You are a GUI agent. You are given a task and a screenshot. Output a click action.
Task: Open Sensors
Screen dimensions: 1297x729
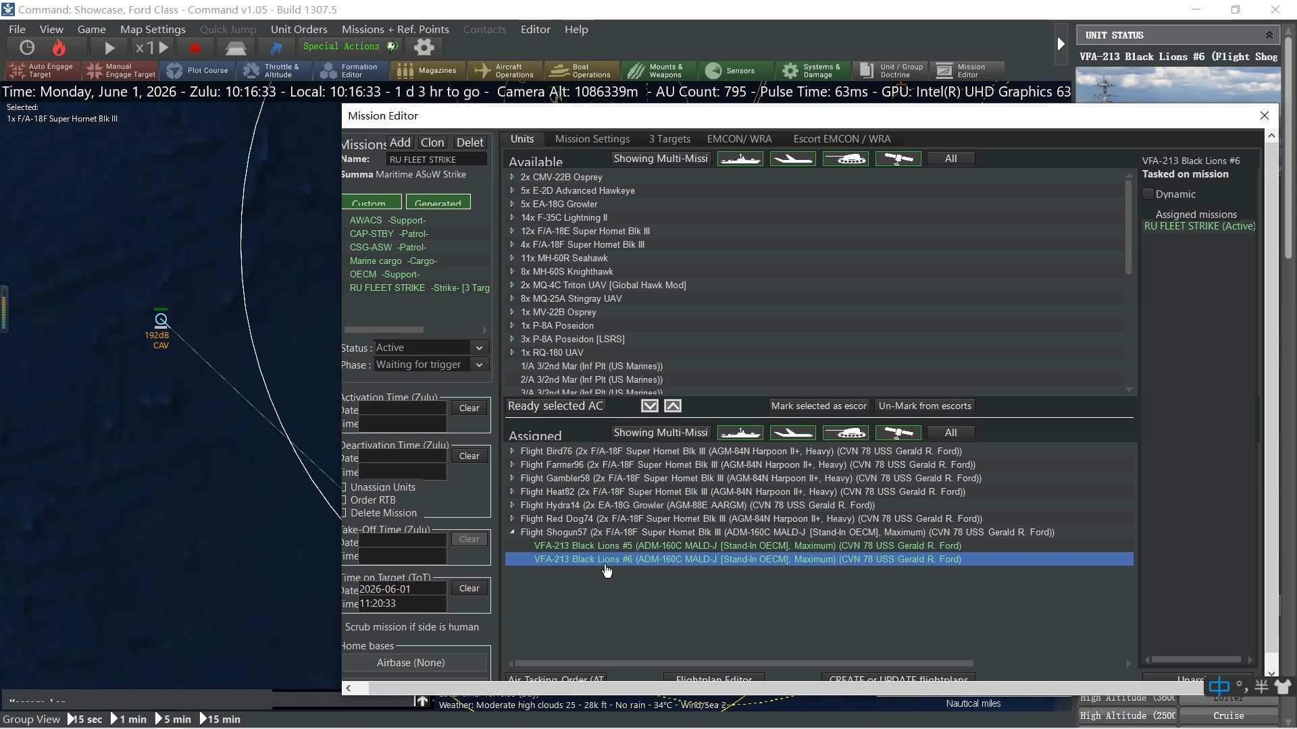(x=736, y=70)
